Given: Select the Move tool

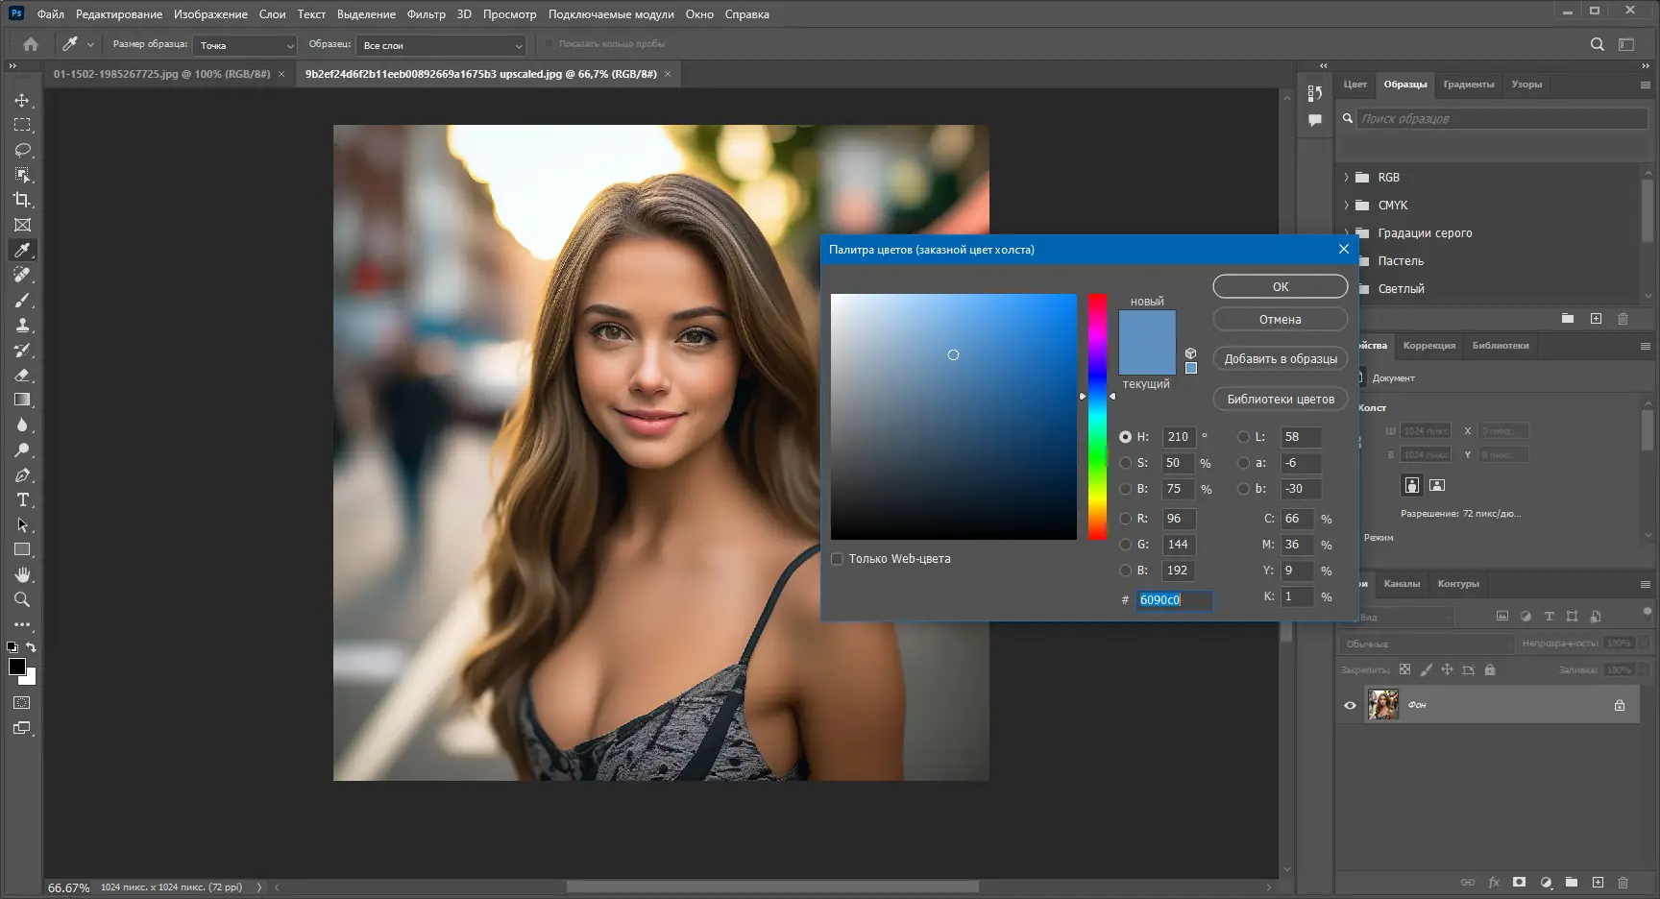Looking at the screenshot, I should 23,100.
